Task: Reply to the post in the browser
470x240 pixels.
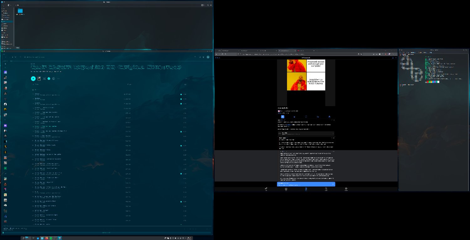Action: click(318, 117)
